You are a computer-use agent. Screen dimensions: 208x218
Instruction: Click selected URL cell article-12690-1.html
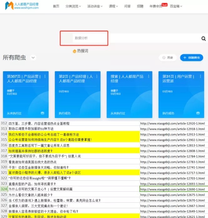(174, 189)
